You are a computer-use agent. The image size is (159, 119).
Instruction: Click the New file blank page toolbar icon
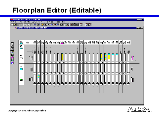[12, 24]
